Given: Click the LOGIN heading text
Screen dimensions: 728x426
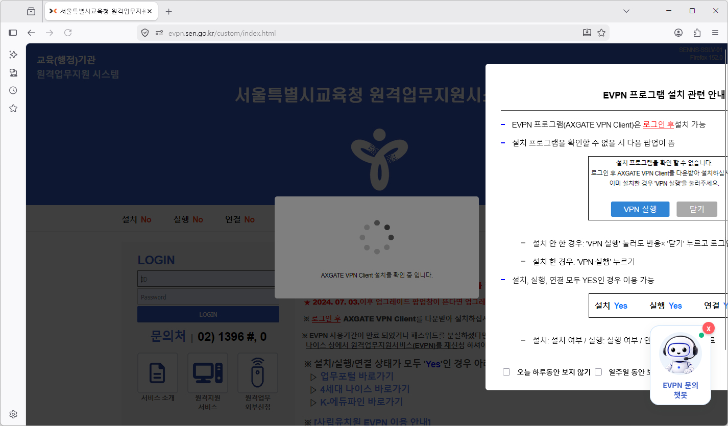Looking at the screenshot, I should point(156,260).
